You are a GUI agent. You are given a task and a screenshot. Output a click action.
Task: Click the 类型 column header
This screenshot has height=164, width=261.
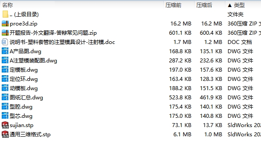[x=239, y=5]
